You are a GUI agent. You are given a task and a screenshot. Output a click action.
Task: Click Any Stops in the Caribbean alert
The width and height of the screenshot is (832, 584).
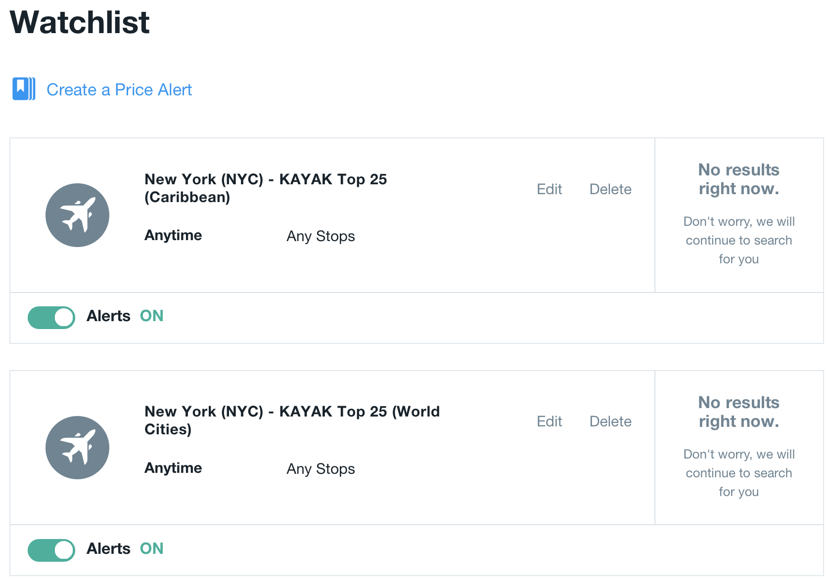click(x=321, y=236)
